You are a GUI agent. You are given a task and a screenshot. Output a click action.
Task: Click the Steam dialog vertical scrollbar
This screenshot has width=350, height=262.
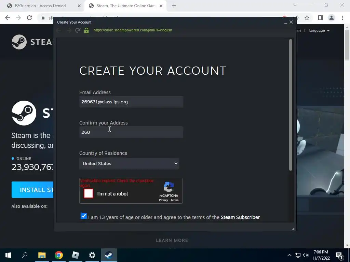coord(291,105)
